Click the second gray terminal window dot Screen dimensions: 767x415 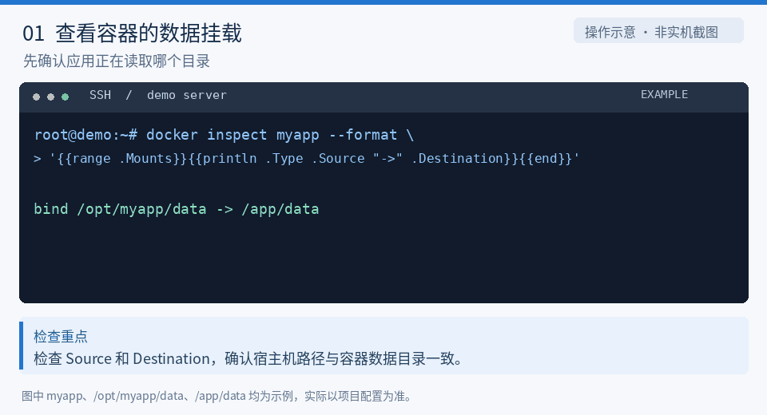point(50,97)
